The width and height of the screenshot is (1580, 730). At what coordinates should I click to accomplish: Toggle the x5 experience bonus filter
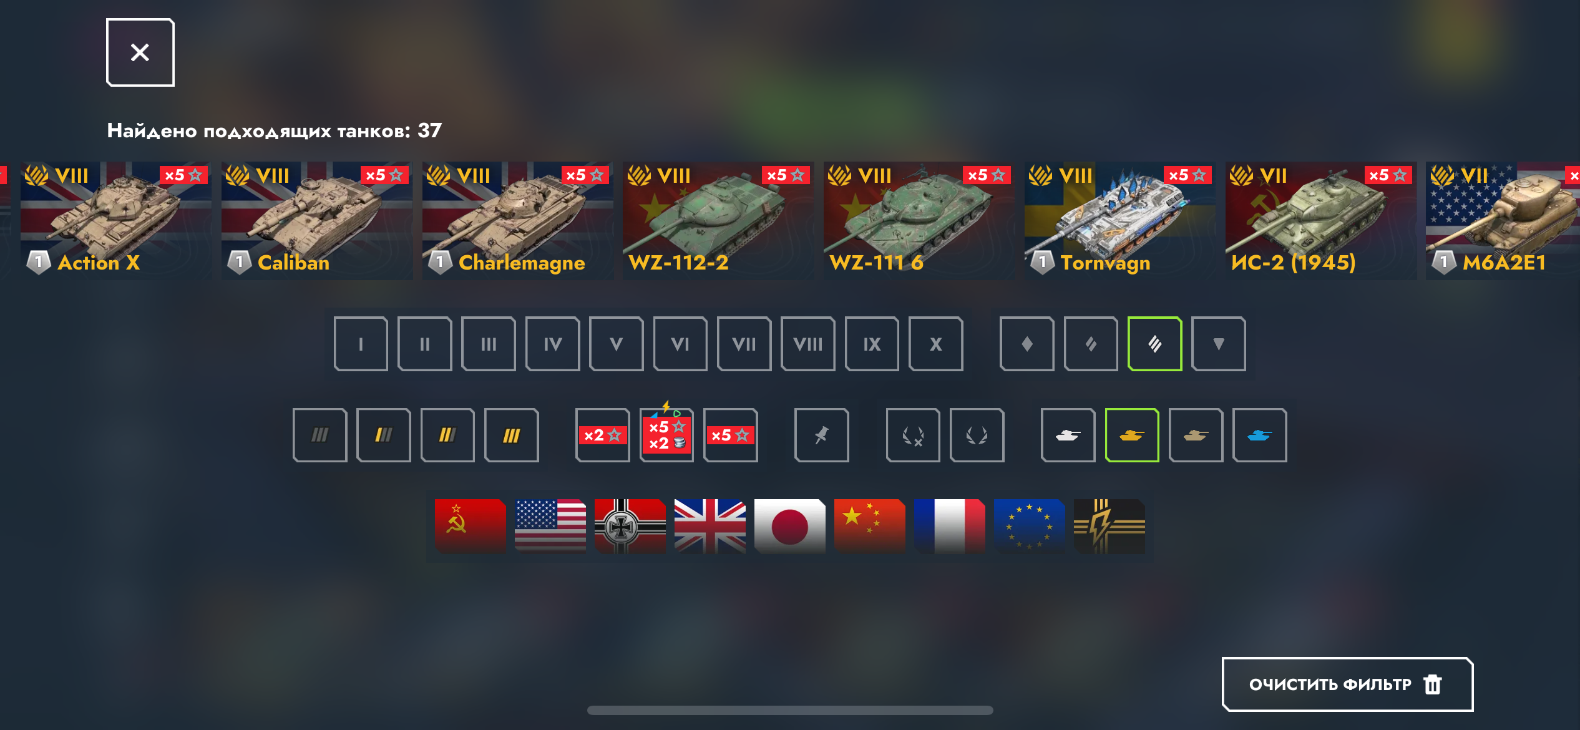tap(731, 435)
